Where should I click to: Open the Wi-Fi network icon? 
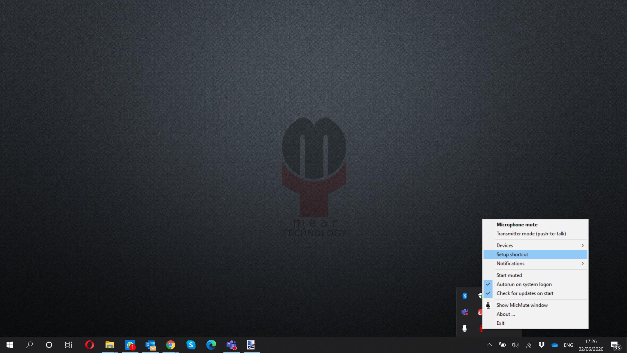coord(529,345)
